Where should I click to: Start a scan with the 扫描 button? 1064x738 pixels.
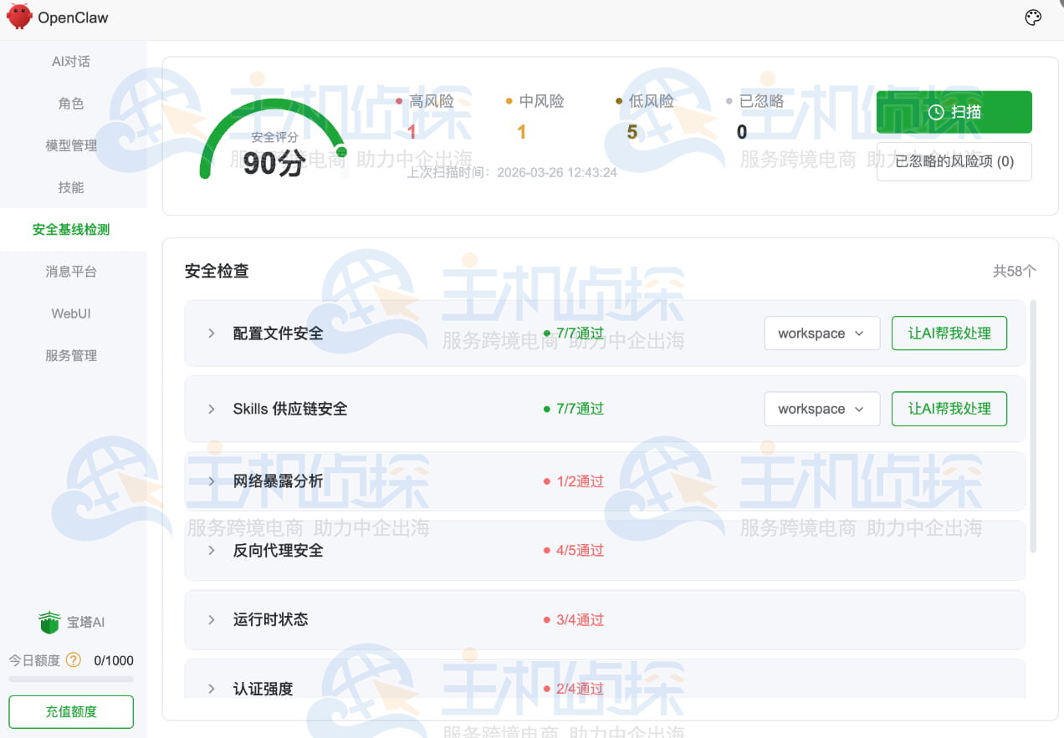tap(954, 111)
